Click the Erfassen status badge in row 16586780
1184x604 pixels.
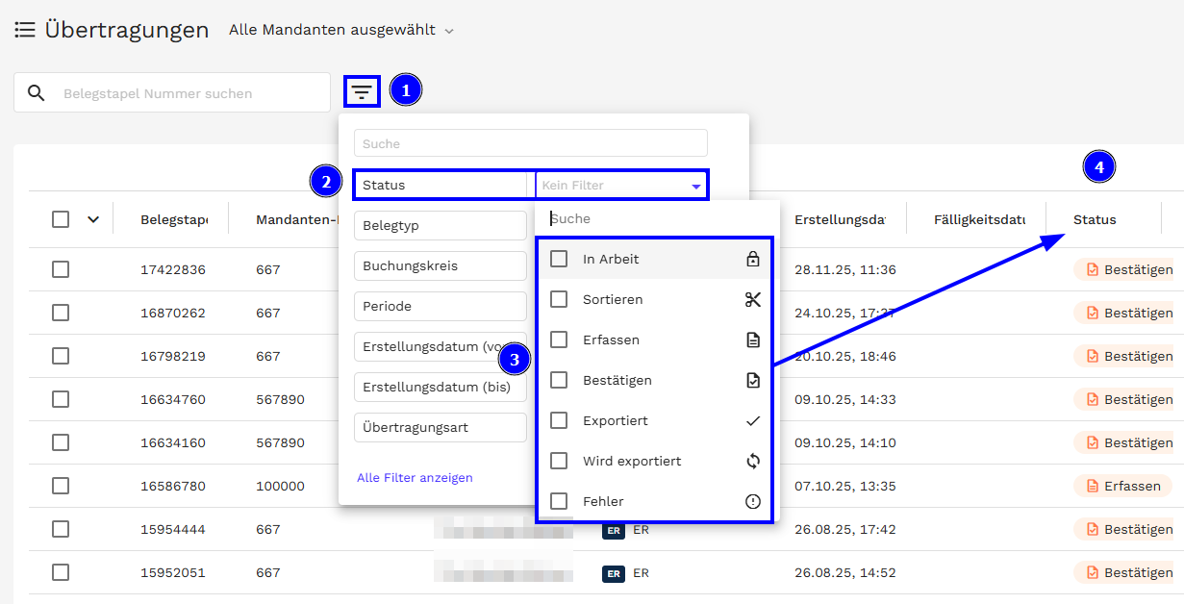[1122, 486]
